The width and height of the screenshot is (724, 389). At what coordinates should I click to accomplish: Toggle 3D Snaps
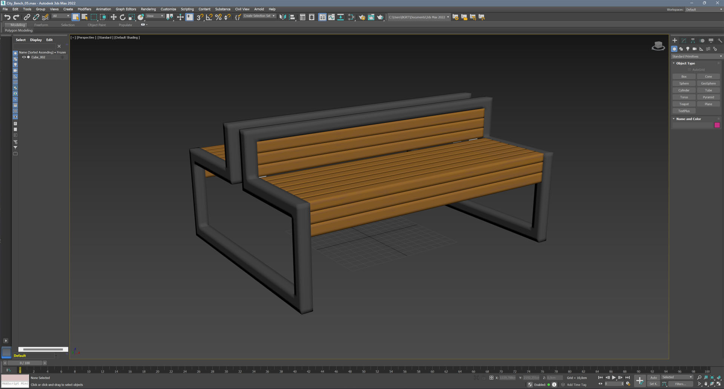pyautogui.click(x=200, y=17)
